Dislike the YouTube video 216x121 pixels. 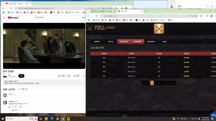(x=69, y=76)
